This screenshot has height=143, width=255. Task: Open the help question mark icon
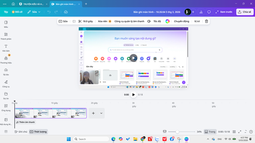251,131
